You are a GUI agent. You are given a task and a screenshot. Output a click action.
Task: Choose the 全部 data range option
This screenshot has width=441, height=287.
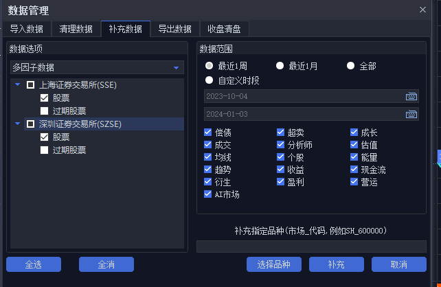pyautogui.click(x=350, y=66)
